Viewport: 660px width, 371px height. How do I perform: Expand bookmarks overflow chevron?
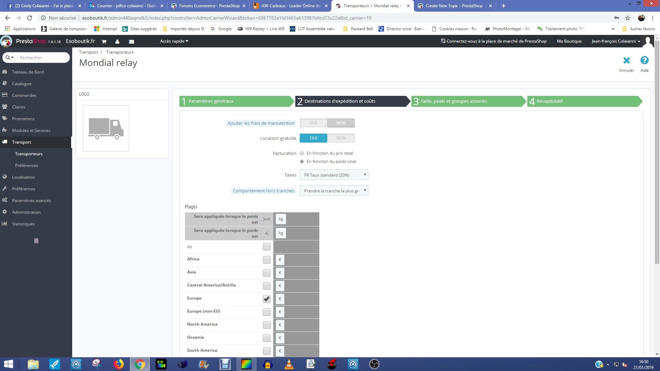click(x=613, y=29)
